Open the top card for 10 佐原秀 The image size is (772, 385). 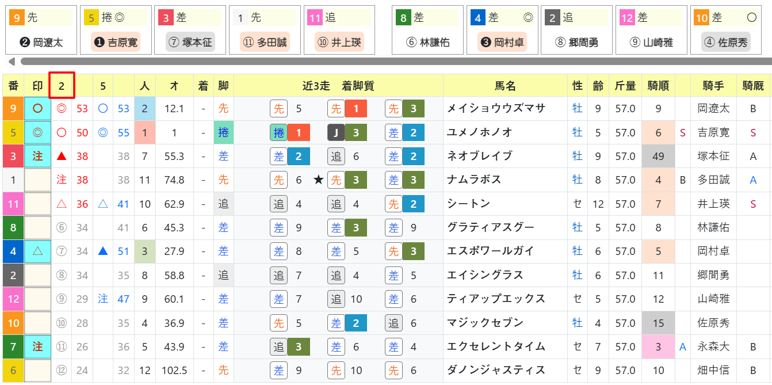726,30
